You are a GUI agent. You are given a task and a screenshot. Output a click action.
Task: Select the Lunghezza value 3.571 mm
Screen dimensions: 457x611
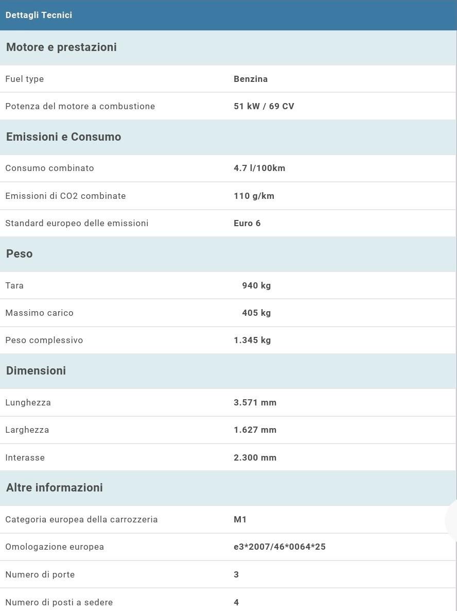pos(255,402)
